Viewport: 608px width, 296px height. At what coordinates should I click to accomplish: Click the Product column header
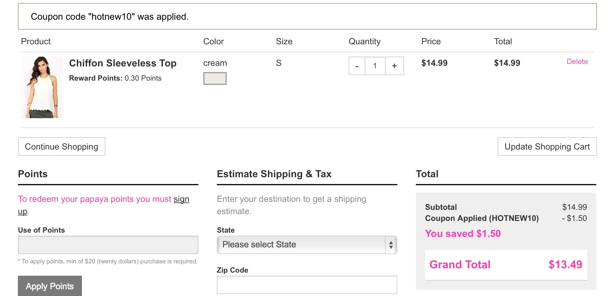click(36, 42)
